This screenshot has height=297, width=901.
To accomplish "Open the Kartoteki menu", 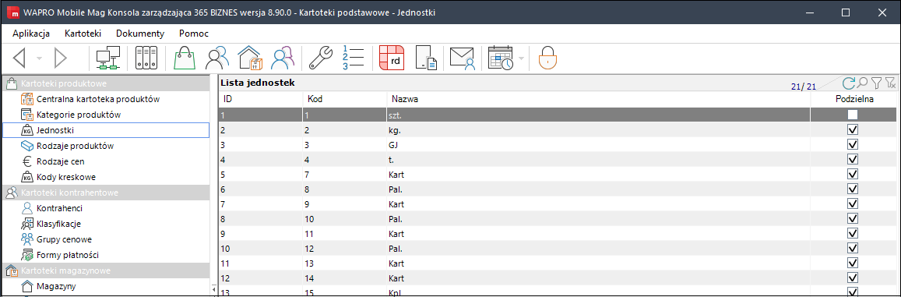I will point(83,34).
